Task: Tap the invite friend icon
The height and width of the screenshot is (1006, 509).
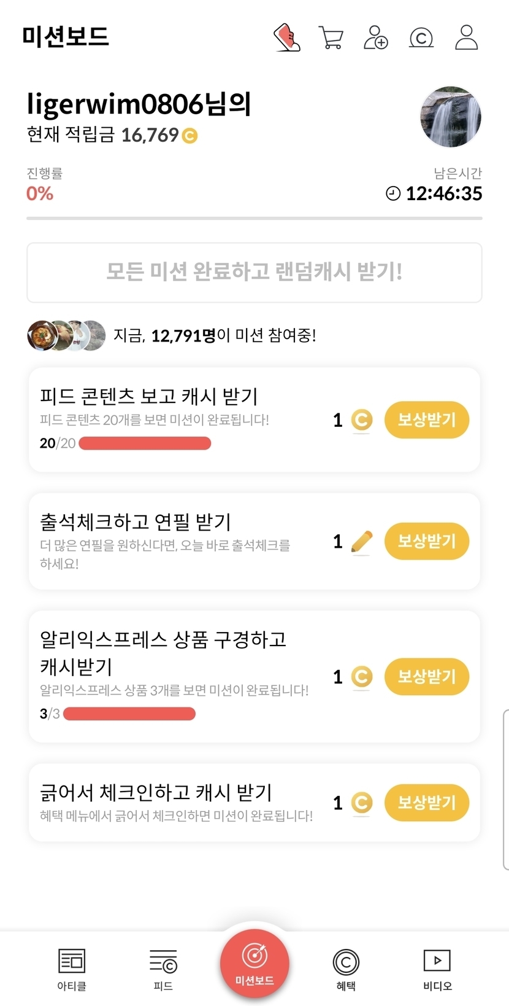Action: tap(376, 37)
